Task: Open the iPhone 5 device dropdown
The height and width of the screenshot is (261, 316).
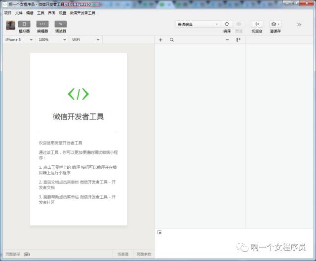Action: pyautogui.click(x=19, y=39)
